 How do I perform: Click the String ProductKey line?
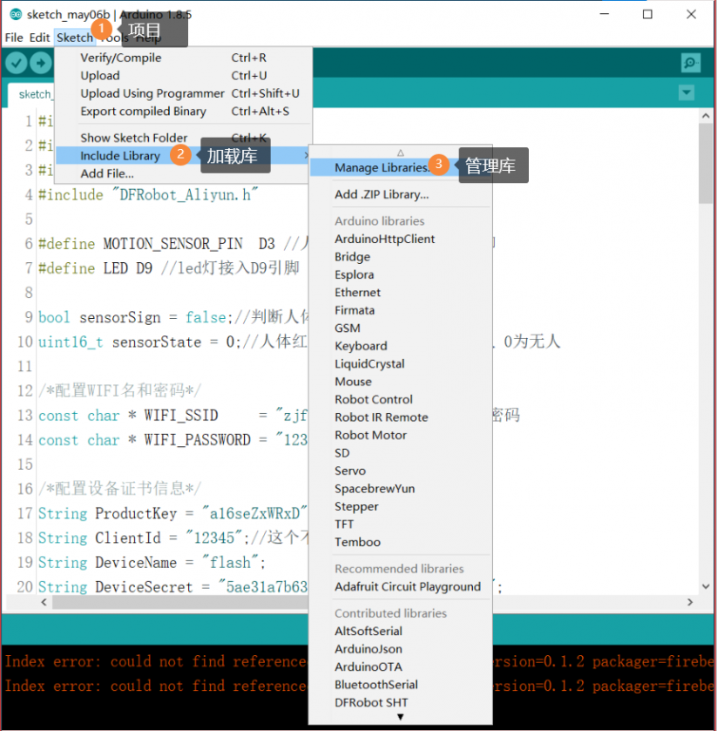[172, 513]
